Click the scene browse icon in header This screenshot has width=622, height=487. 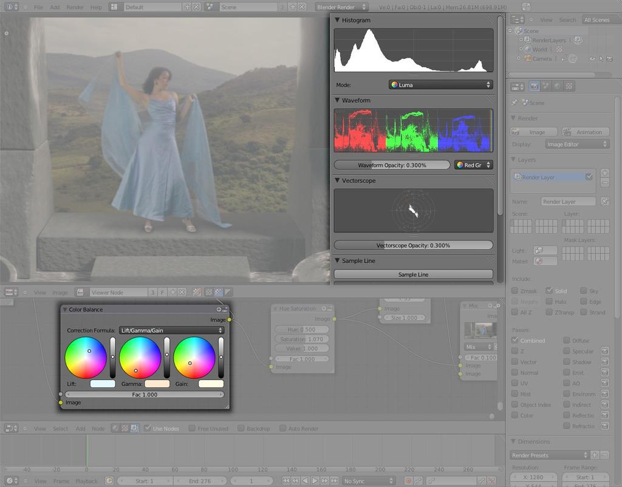pos(210,7)
